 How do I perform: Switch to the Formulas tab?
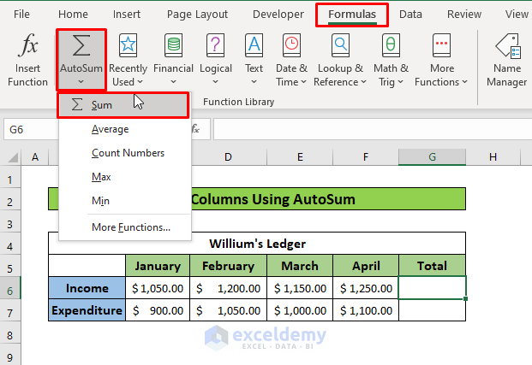pos(352,15)
